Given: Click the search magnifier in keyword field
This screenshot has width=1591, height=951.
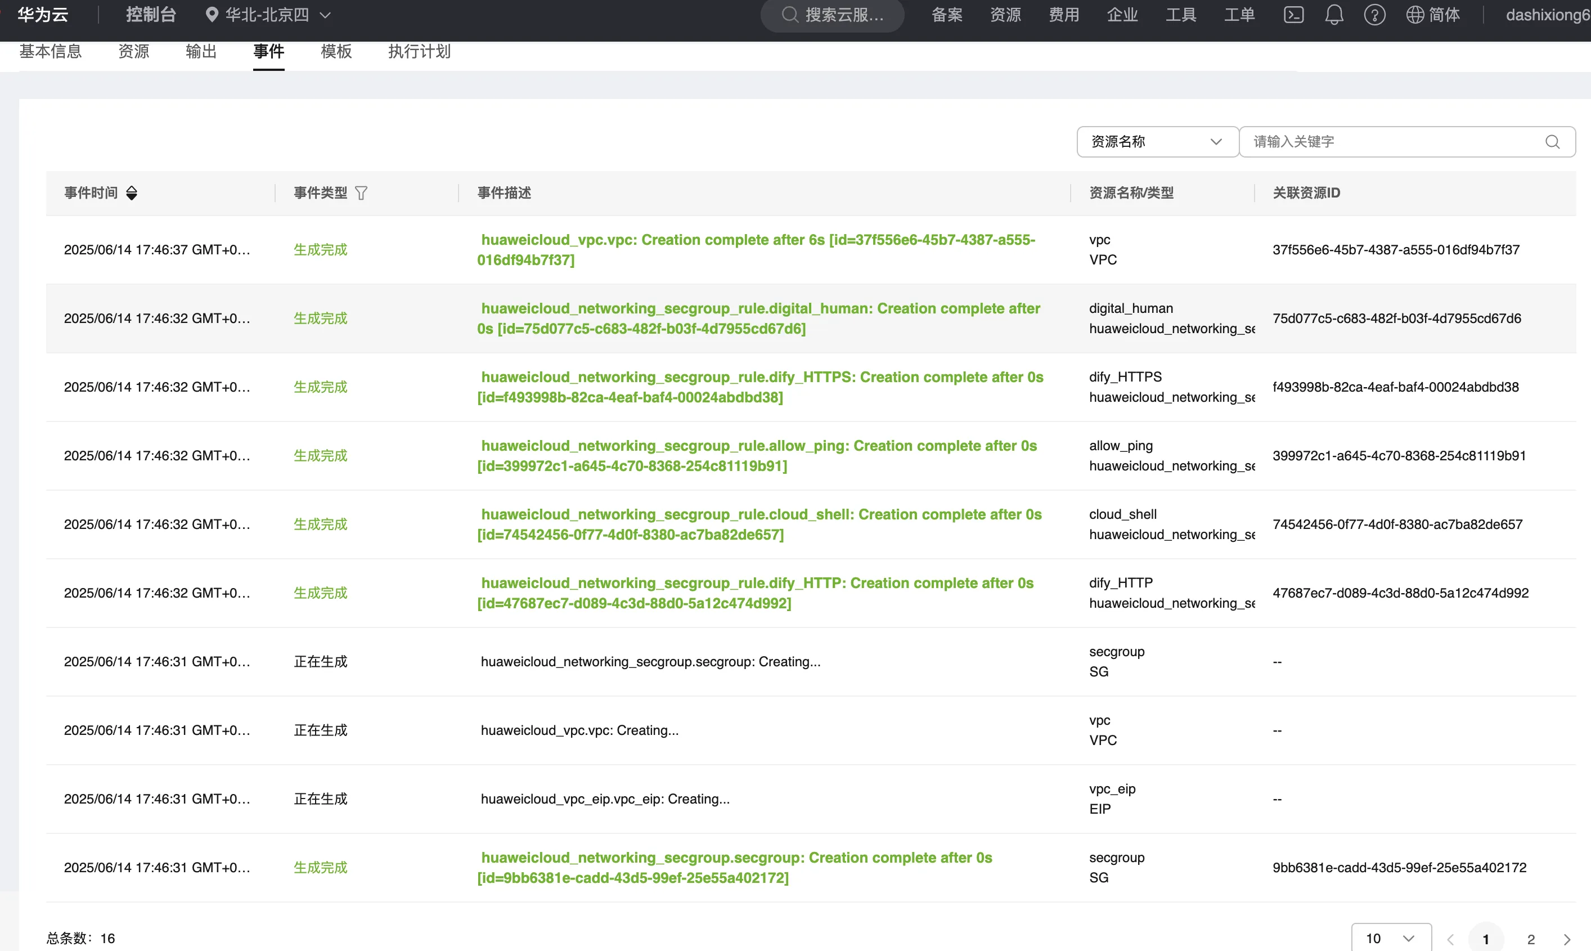Looking at the screenshot, I should click(x=1552, y=142).
